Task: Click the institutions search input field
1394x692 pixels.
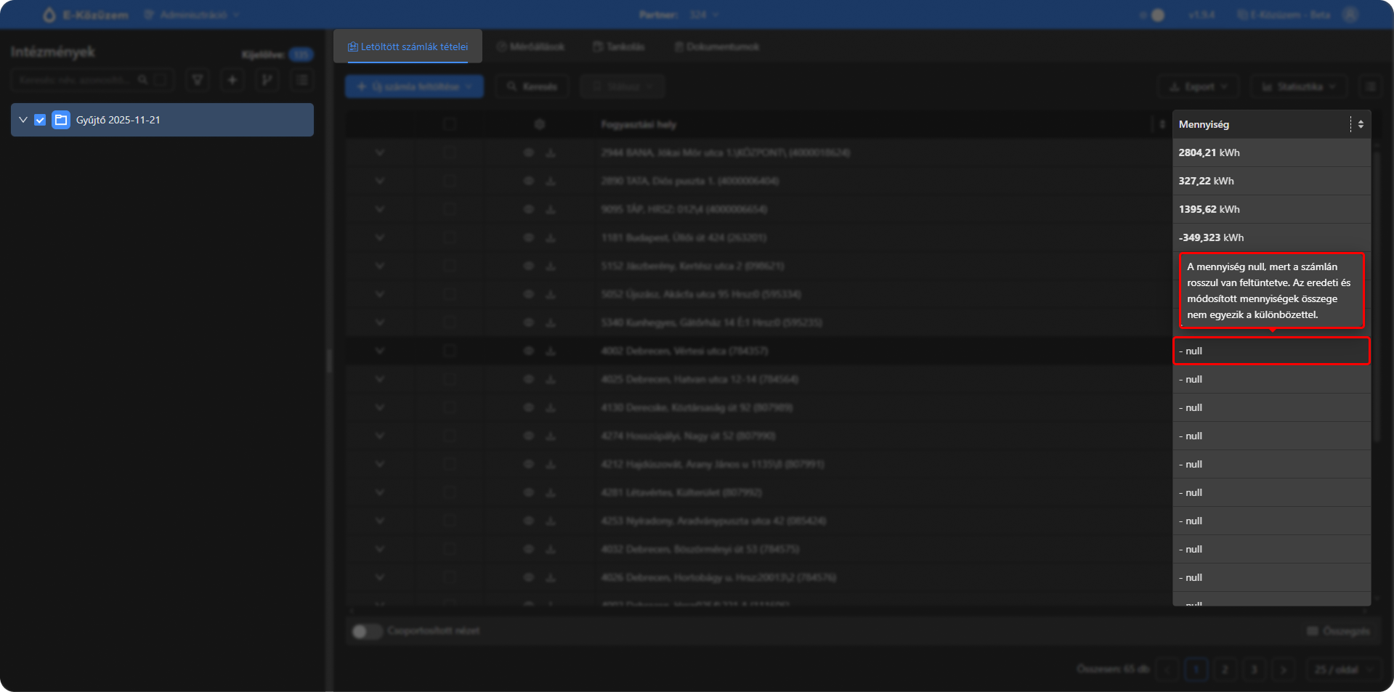Action: coord(76,80)
